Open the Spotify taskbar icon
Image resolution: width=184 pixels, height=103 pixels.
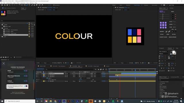tap(113, 101)
